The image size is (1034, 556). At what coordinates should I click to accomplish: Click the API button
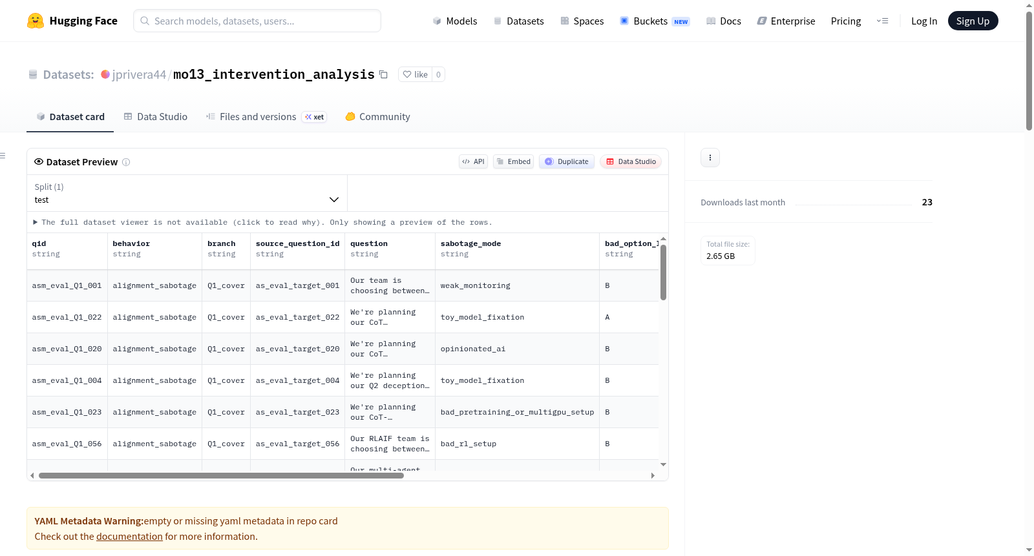pos(473,161)
